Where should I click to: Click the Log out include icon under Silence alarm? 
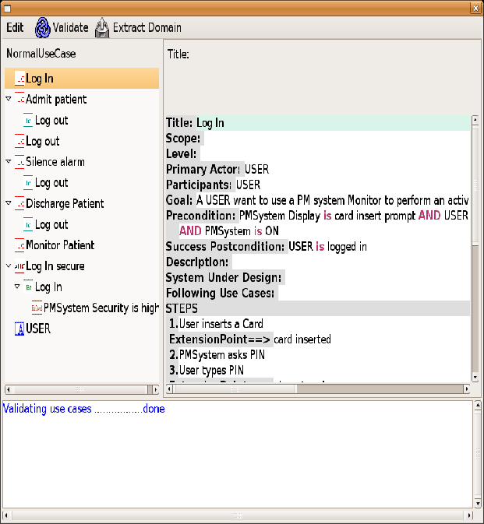(x=28, y=183)
